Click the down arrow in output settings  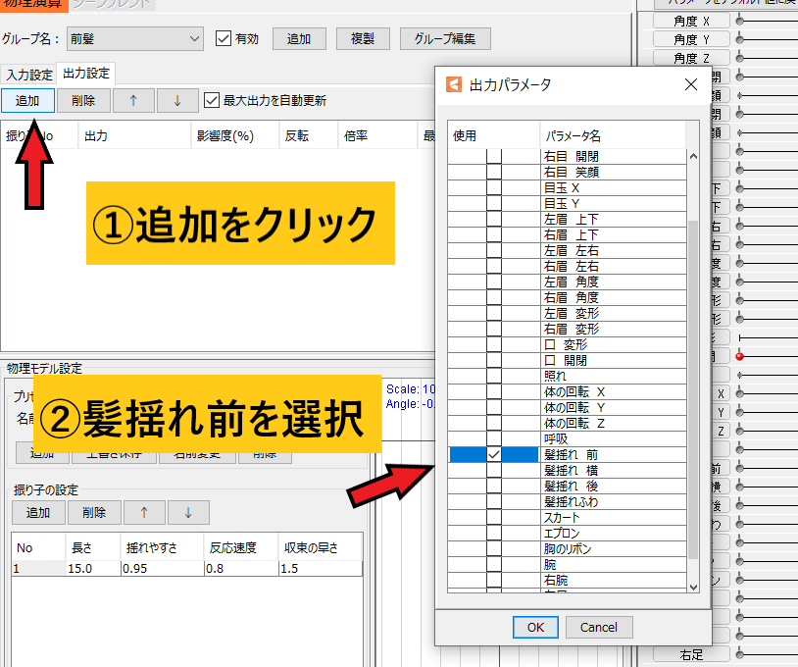point(176,100)
